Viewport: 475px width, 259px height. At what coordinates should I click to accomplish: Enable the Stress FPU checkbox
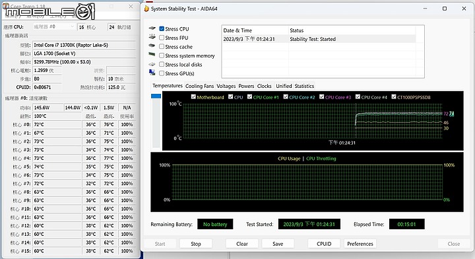point(162,38)
